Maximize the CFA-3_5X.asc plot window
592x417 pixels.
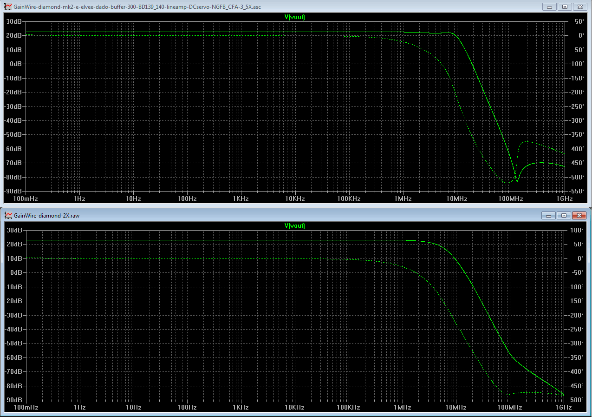click(565, 7)
